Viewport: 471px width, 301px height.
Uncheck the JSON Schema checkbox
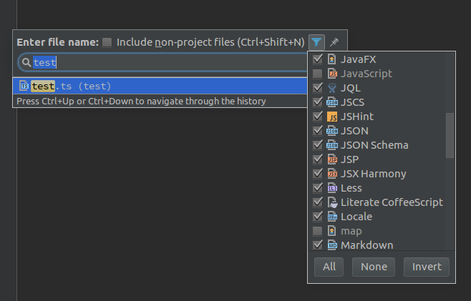tap(317, 145)
